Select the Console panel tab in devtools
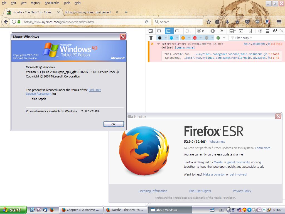This screenshot has height=214, width=285. coord(169,31)
